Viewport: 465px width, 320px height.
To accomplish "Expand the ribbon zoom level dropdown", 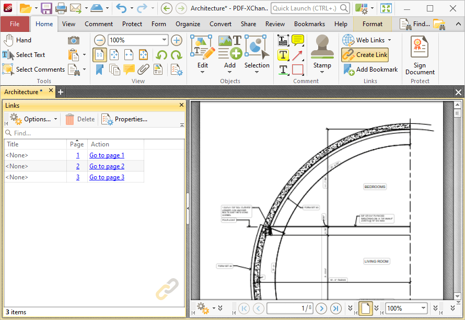I will click(164, 40).
